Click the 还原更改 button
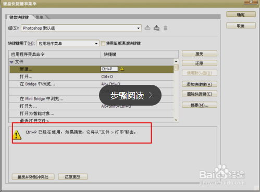The width and height of the screenshot is (260, 192). coord(72,177)
